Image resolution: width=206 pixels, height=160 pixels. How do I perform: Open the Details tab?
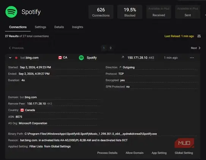tap(59, 27)
